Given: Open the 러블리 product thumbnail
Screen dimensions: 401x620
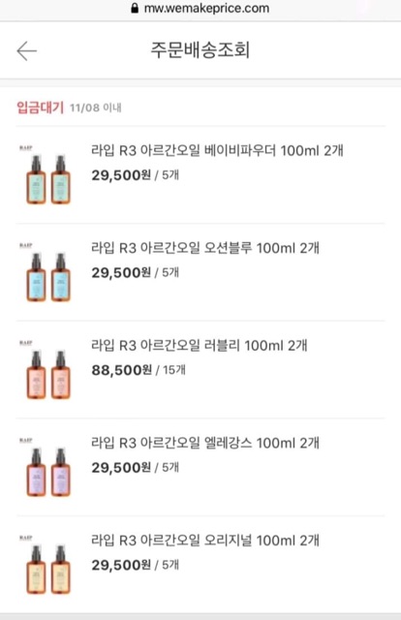Looking at the screenshot, I should click(47, 370).
